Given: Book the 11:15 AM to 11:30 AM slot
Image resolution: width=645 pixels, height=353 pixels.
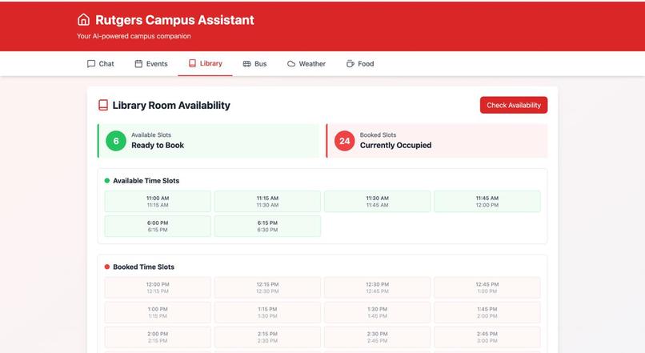Looking at the screenshot, I should click(267, 201).
